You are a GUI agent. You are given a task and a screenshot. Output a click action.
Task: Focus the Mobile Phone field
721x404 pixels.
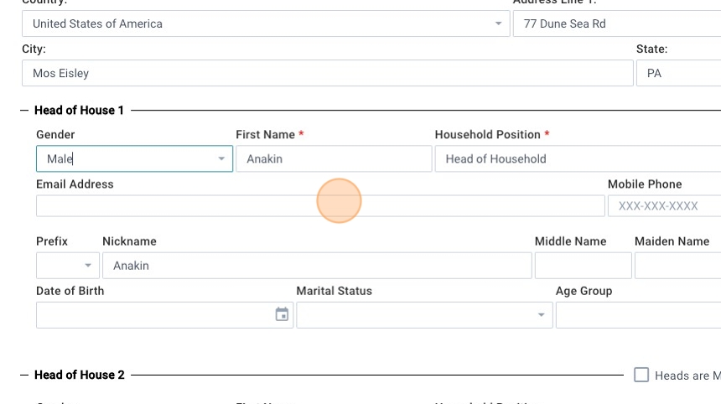point(664,206)
